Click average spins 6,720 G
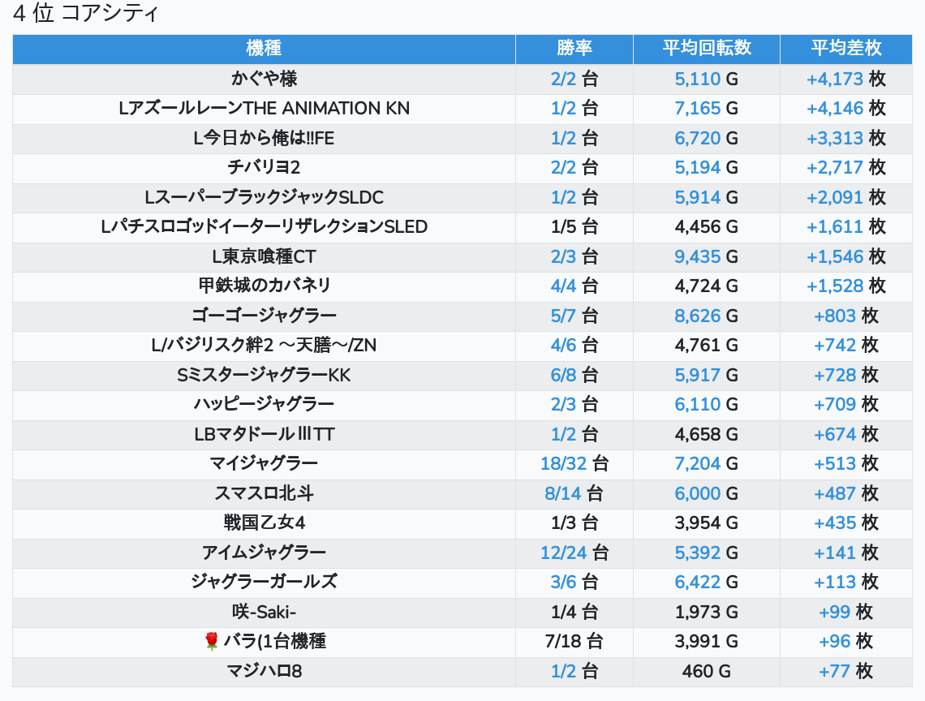 (x=706, y=138)
